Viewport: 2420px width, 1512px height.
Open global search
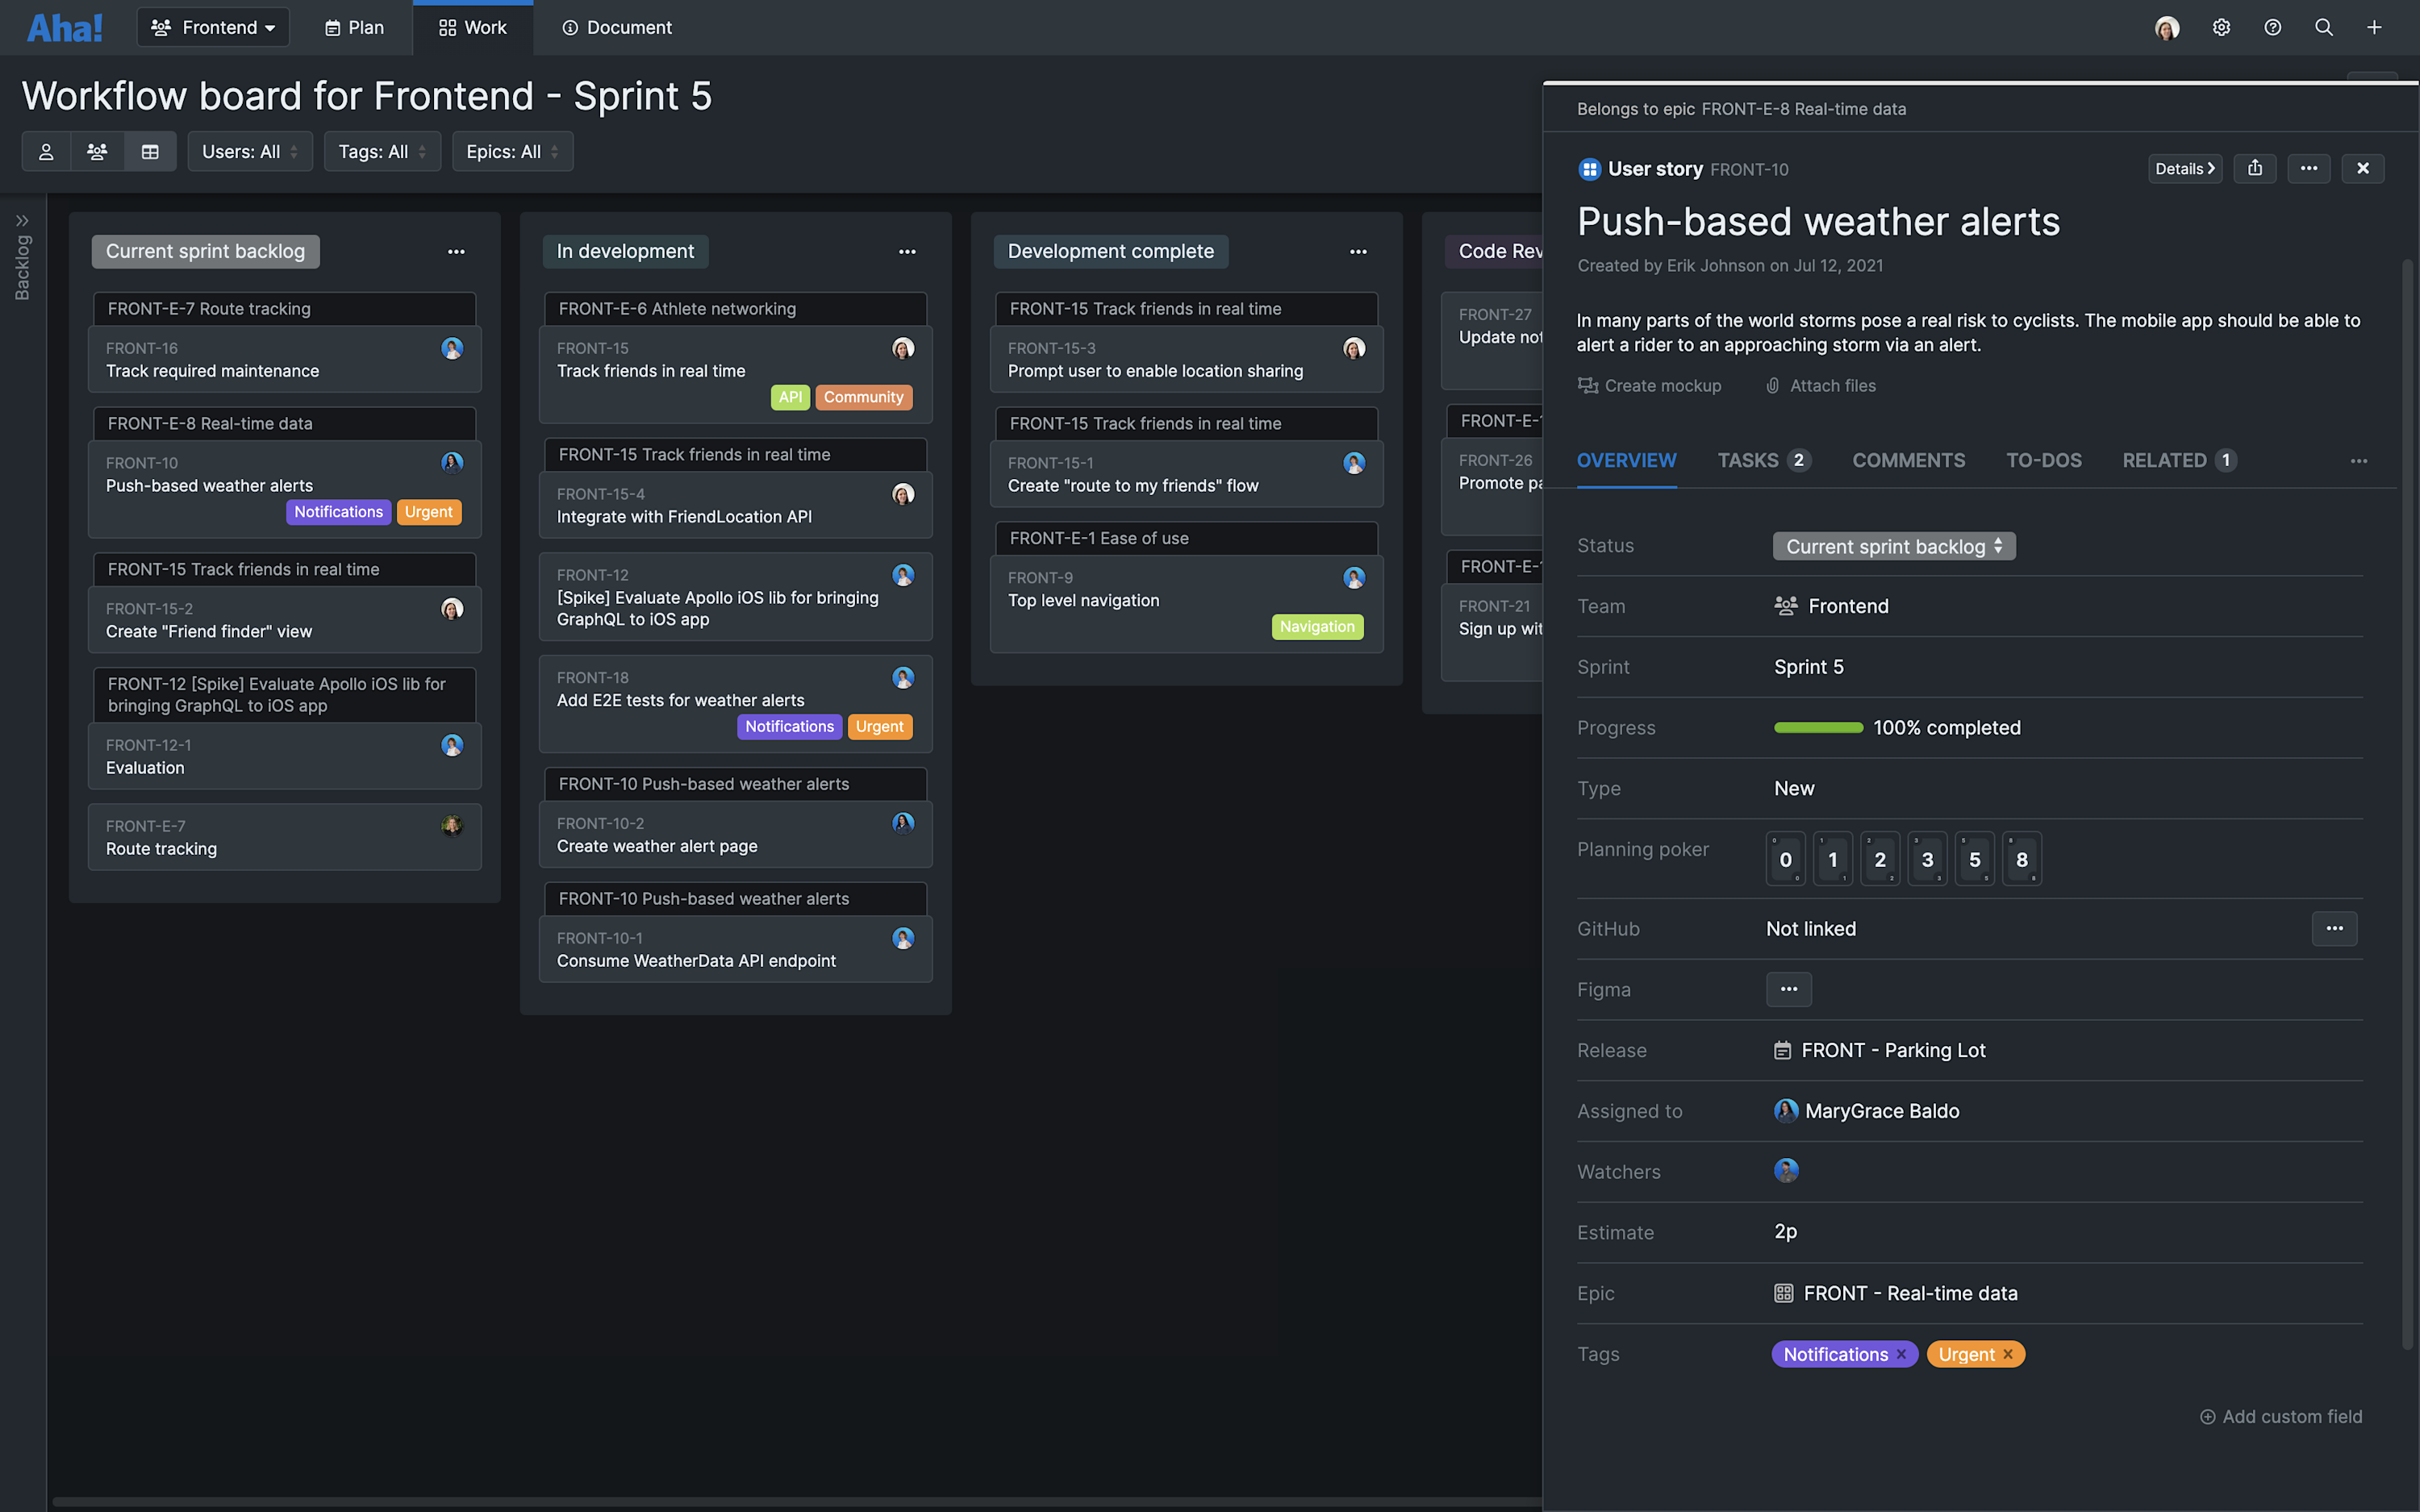point(2324,27)
